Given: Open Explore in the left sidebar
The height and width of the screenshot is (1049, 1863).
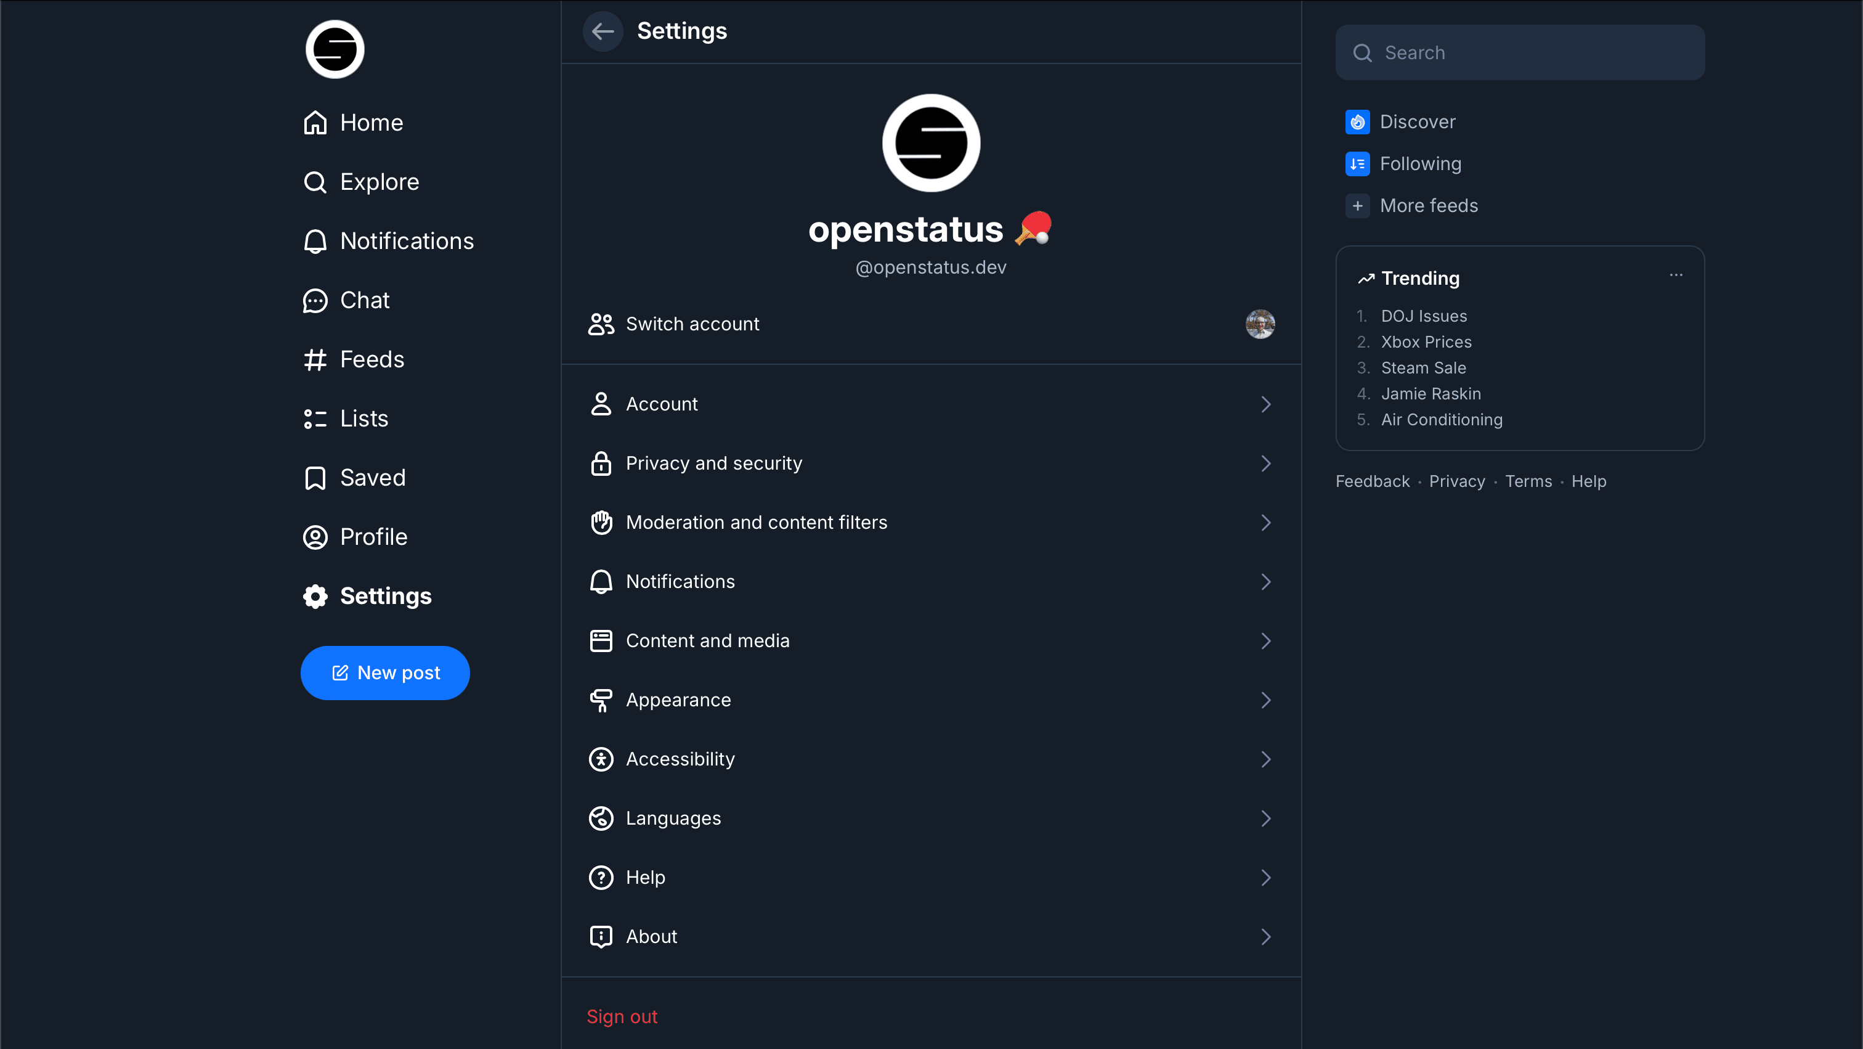Looking at the screenshot, I should (x=361, y=182).
